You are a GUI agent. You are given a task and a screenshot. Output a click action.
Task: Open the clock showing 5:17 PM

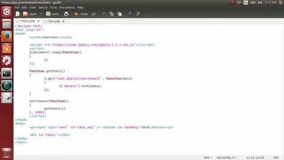[271, 2]
